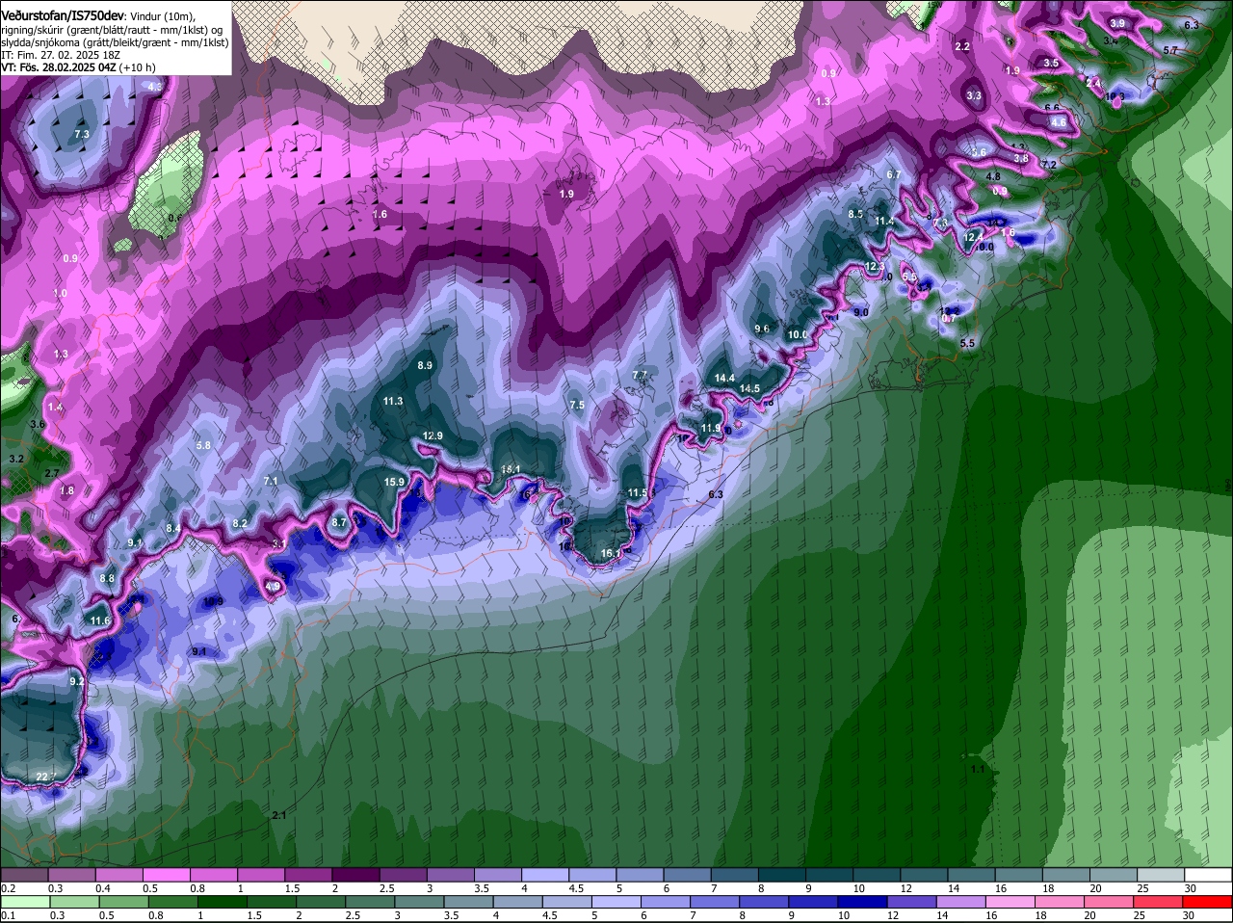Click the dark green swatch between 1 and 1.5, lower legend
Image resolution: width=1233 pixels, height=923 pixels.
[x=222, y=902]
